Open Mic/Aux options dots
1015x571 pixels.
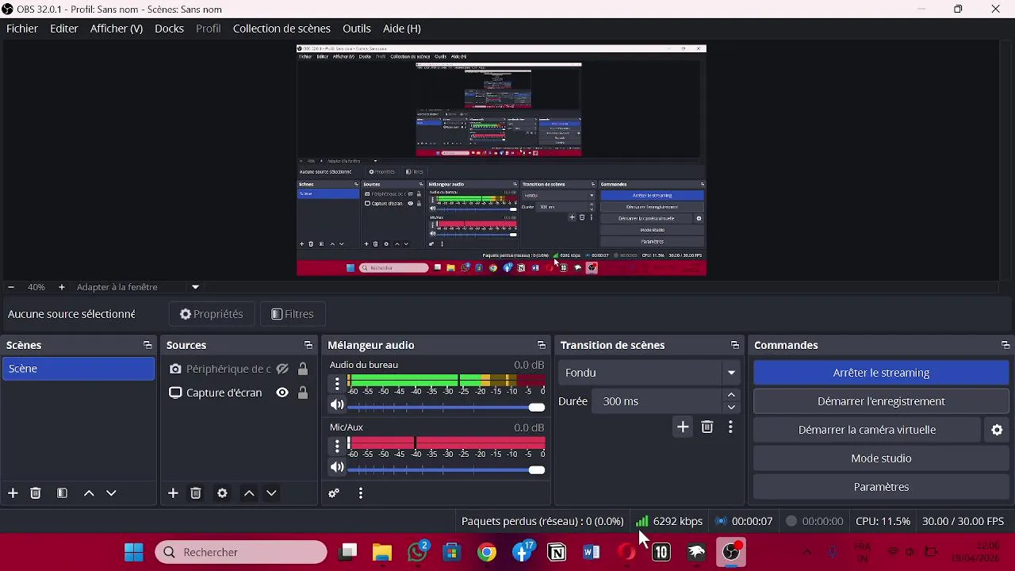click(337, 446)
